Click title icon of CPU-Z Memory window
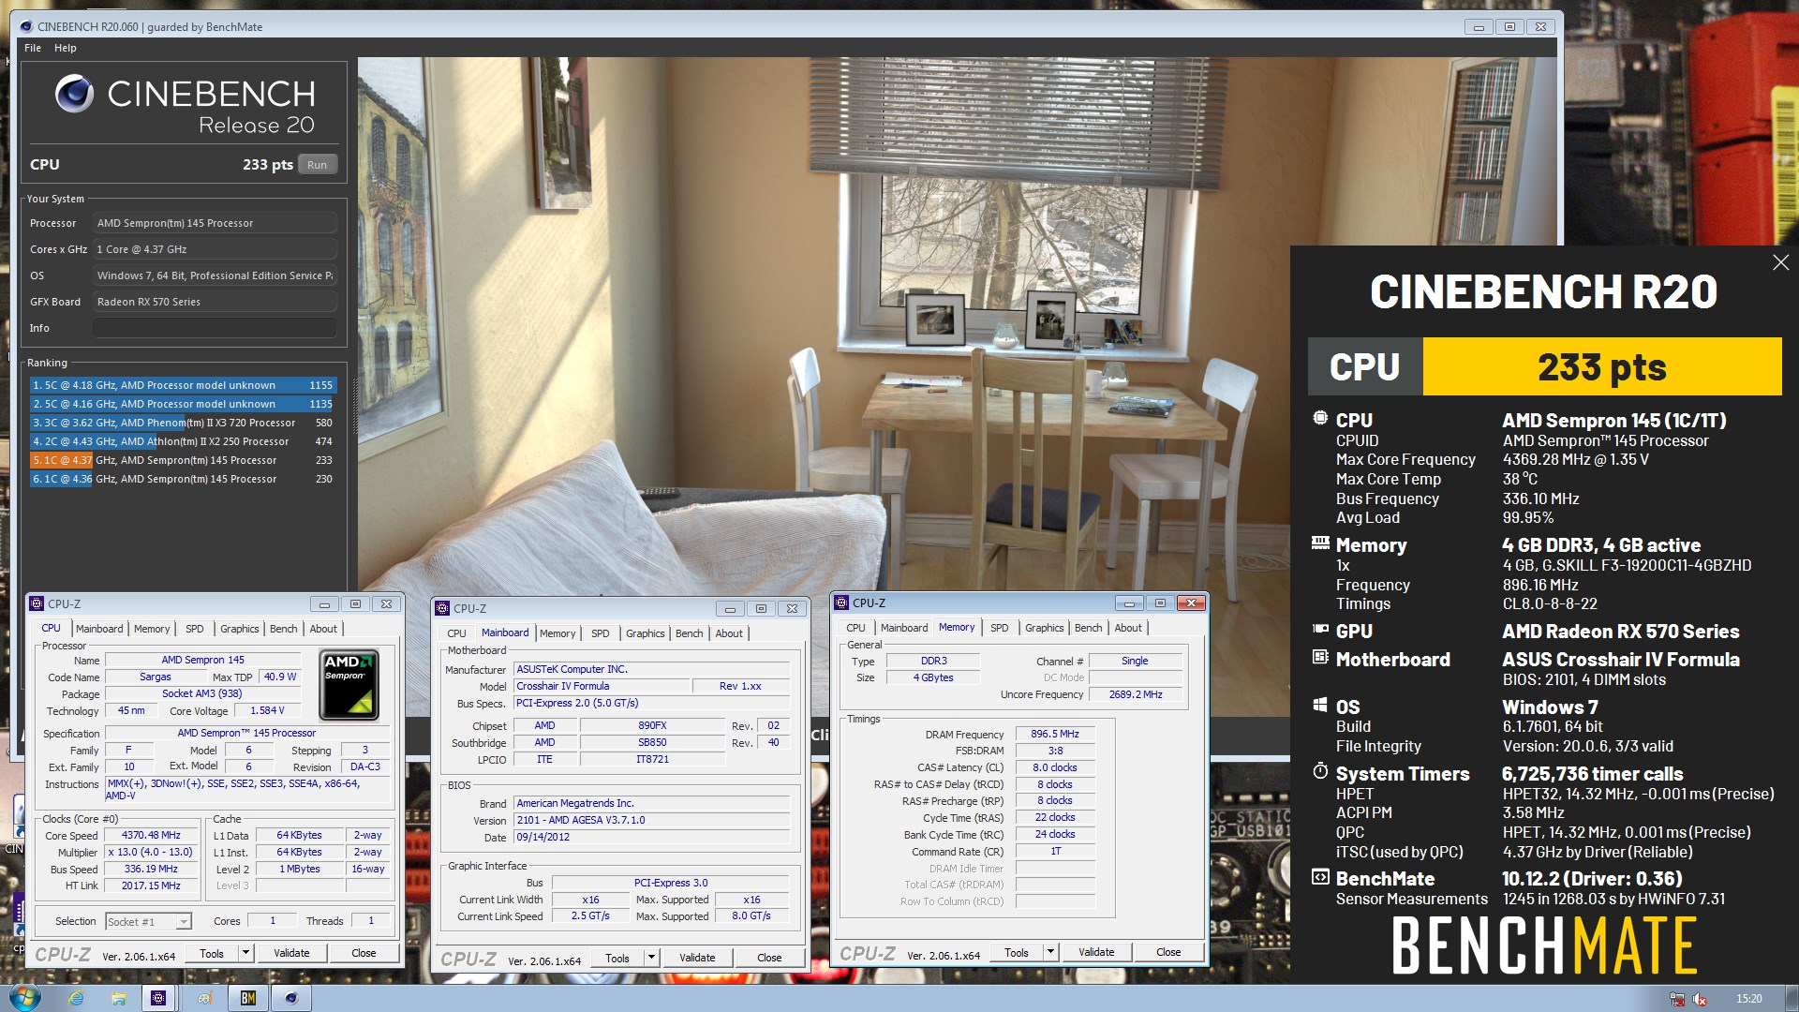This screenshot has height=1012, width=1799. point(841,603)
